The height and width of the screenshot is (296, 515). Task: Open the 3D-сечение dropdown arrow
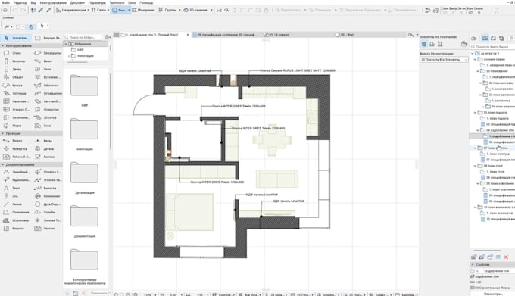pos(211,10)
